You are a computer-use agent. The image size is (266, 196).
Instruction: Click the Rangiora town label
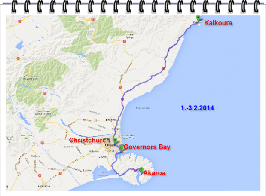[111, 120]
